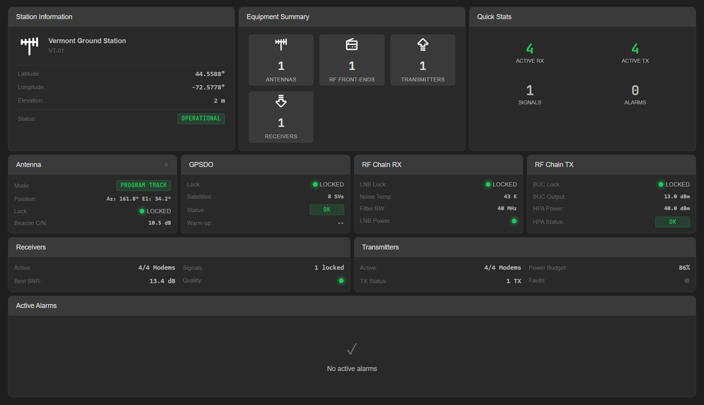Click the LNB Power green indicator
The width and height of the screenshot is (704, 405).
[514, 221]
